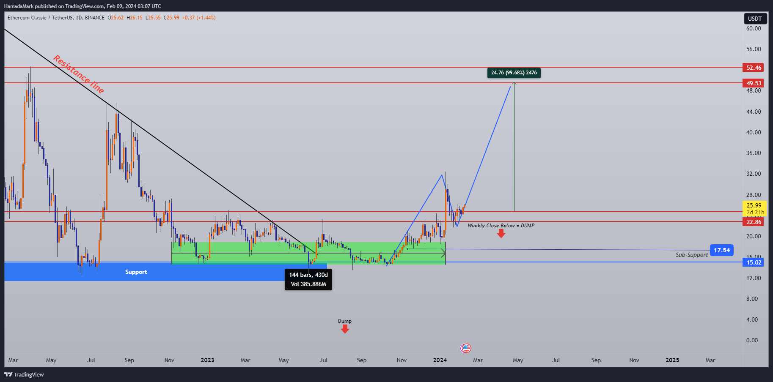773x382 pixels.
Task: Click the 24.76 (99.68%) 2476 measurement label
Action: click(x=514, y=73)
